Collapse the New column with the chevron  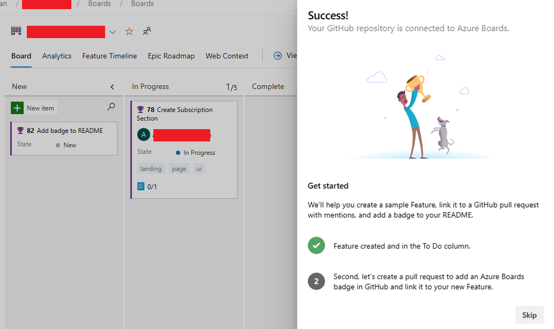pyautogui.click(x=113, y=87)
